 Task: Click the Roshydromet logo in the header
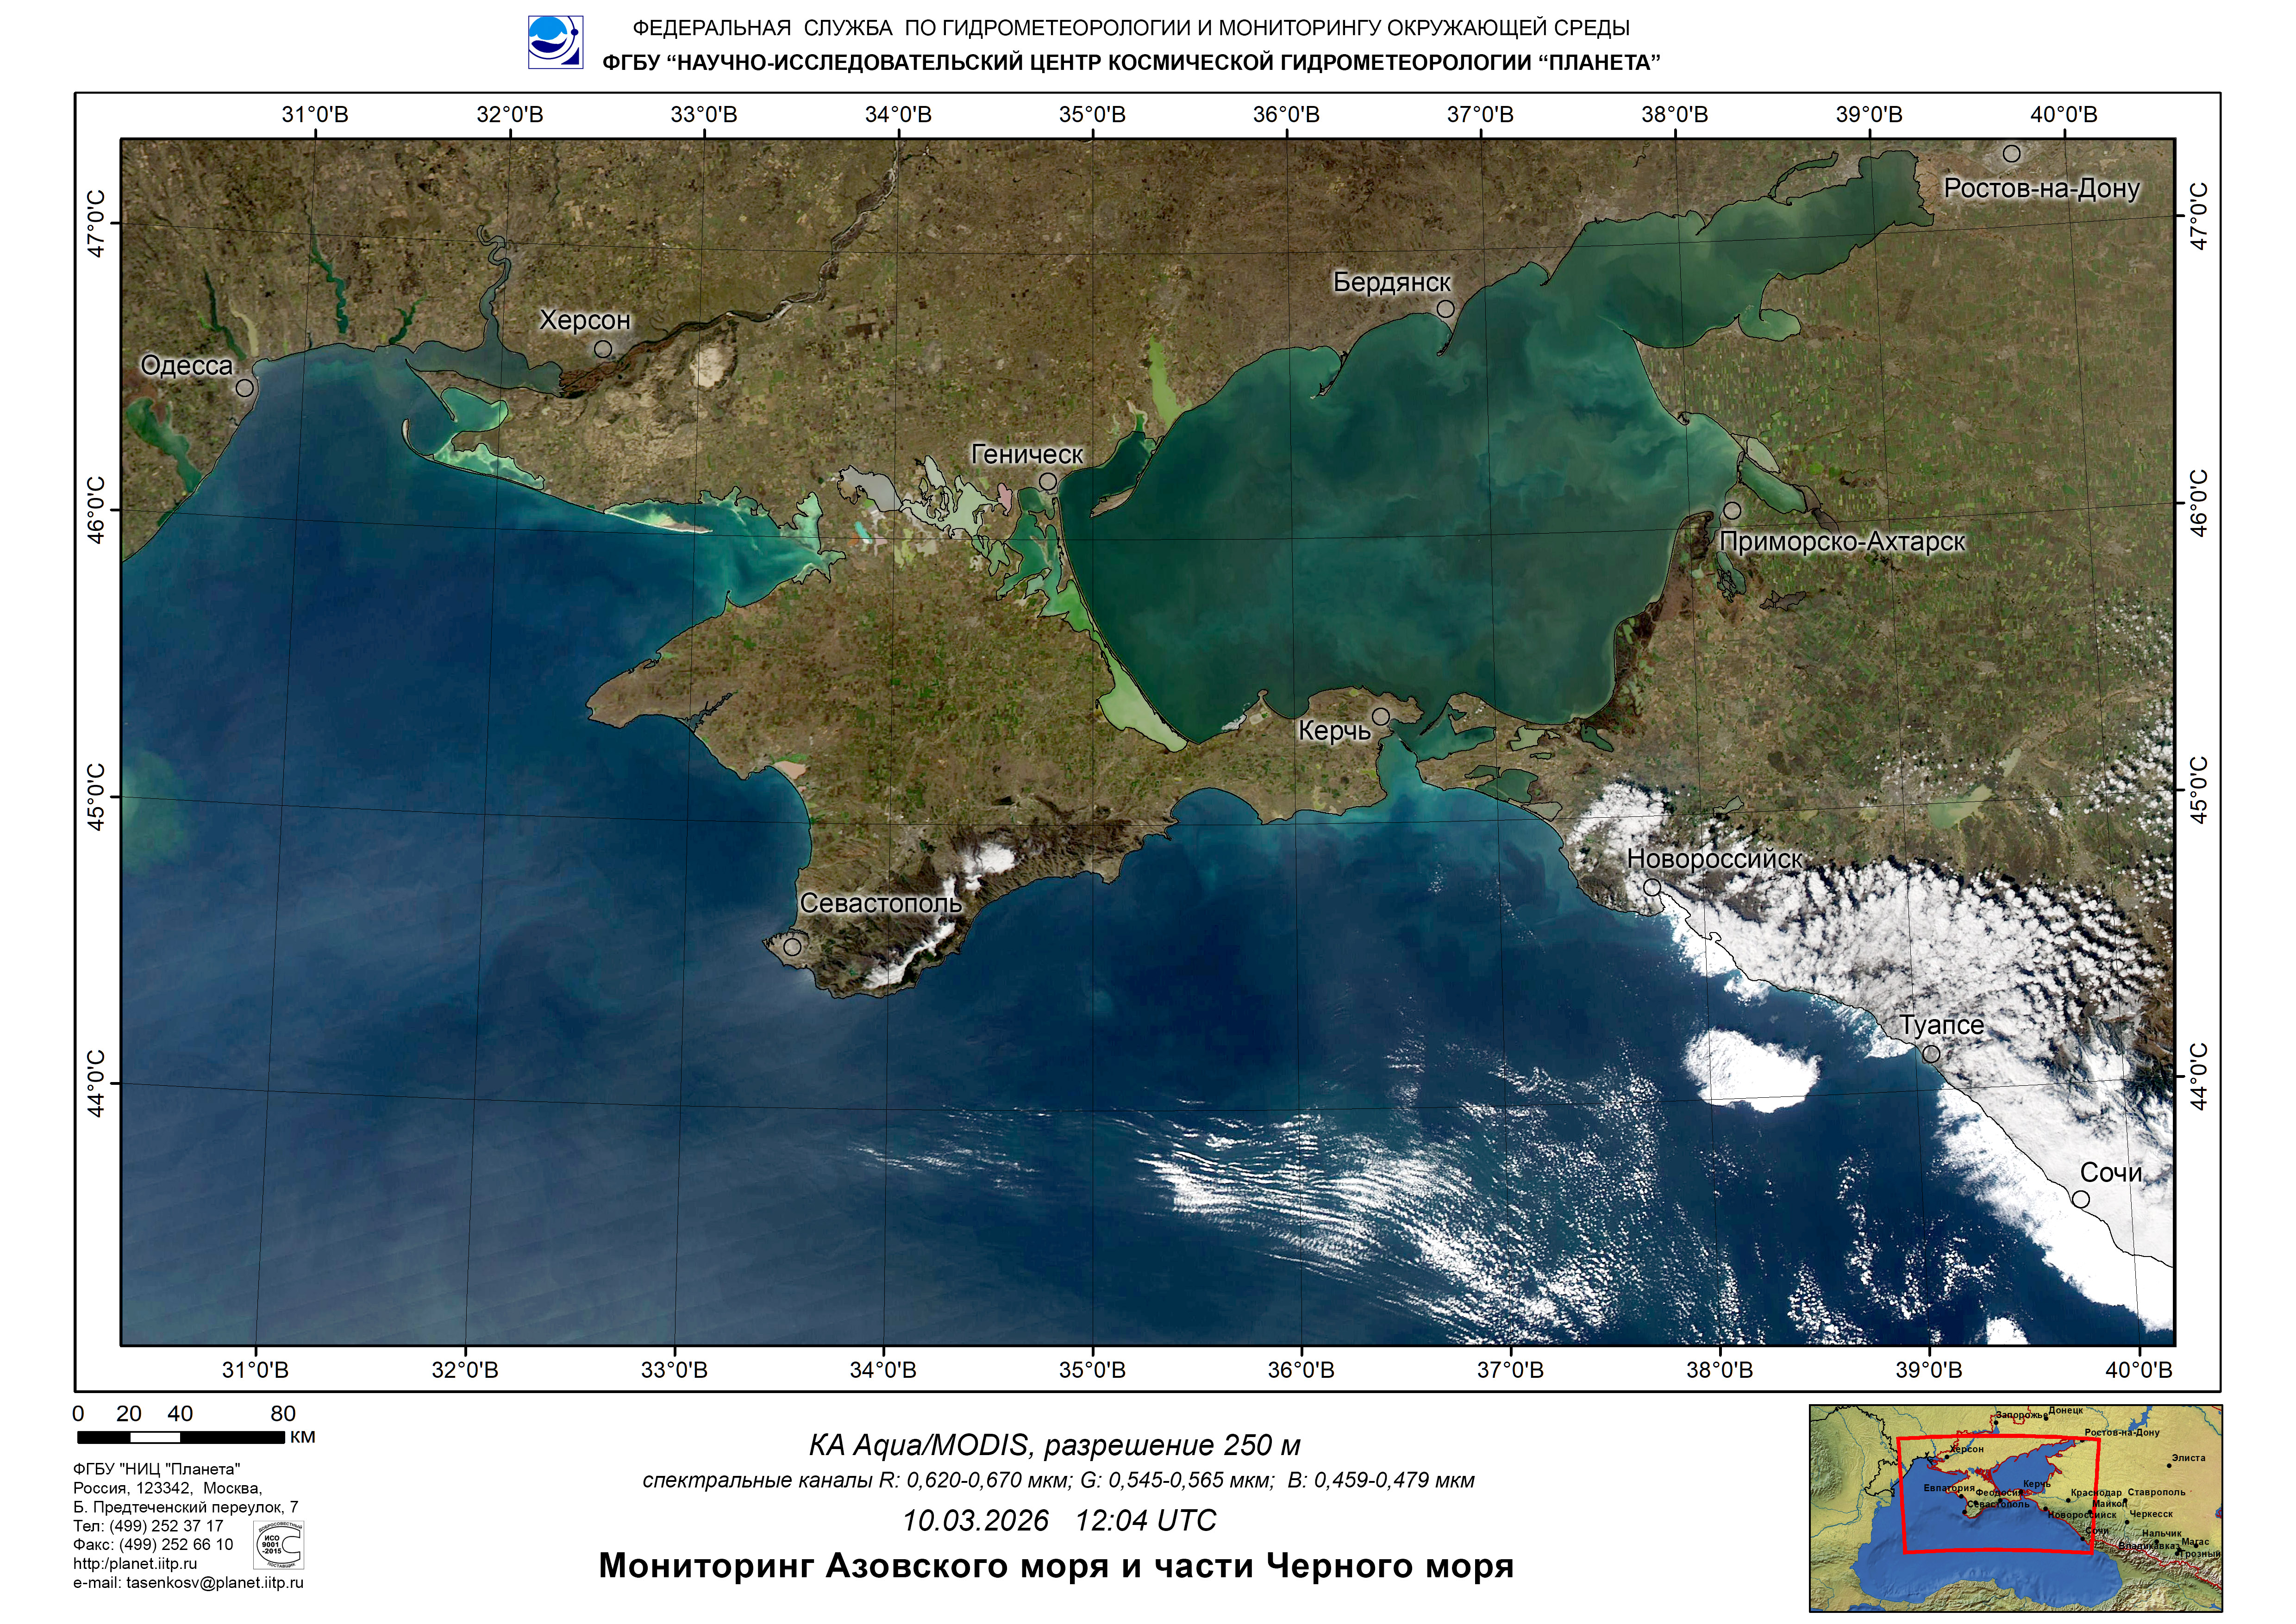[555, 42]
